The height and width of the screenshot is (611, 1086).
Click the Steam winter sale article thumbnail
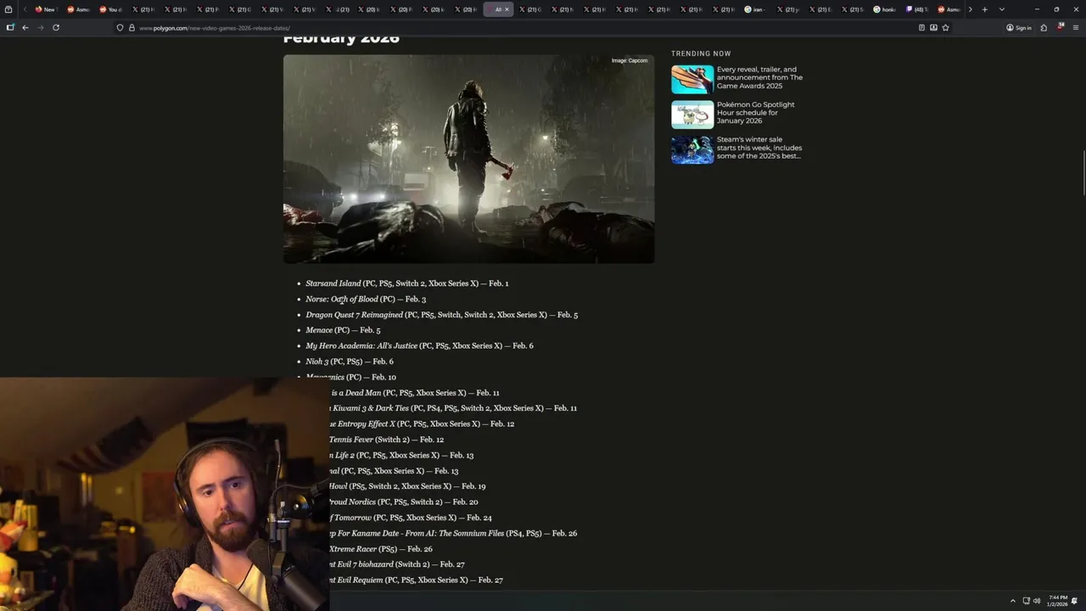point(692,149)
